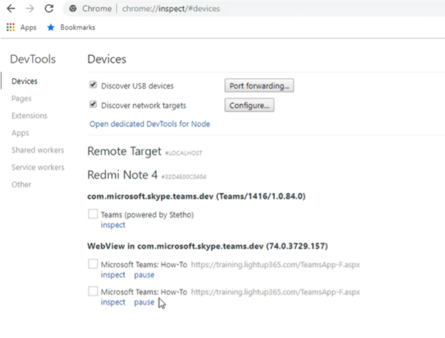
Task: Pause the second Microsoft Teams How-To WebView
Action: [x=144, y=302]
